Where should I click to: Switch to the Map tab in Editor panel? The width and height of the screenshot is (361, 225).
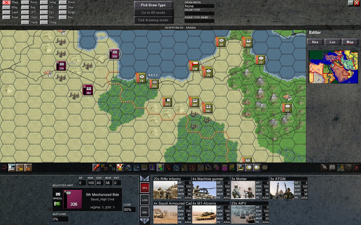[350, 42]
